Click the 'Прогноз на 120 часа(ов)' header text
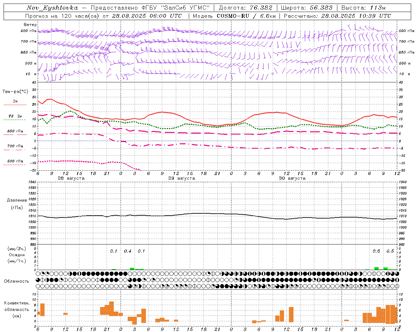Screen dimensions: 416x332 click(62, 16)
